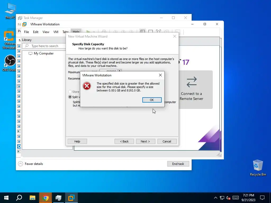Click the disk size spinner up arrow
271x203 pixels.
click(120, 71)
